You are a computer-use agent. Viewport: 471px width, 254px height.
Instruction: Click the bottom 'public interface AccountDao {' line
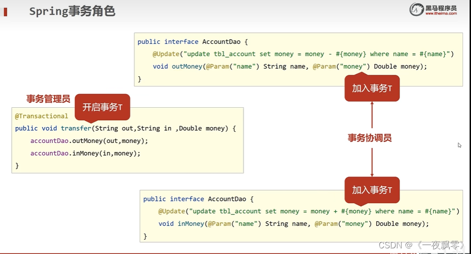[x=198, y=199]
